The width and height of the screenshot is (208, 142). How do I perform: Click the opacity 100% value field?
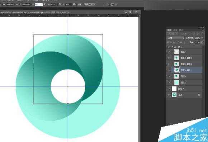(x=198, y=38)
